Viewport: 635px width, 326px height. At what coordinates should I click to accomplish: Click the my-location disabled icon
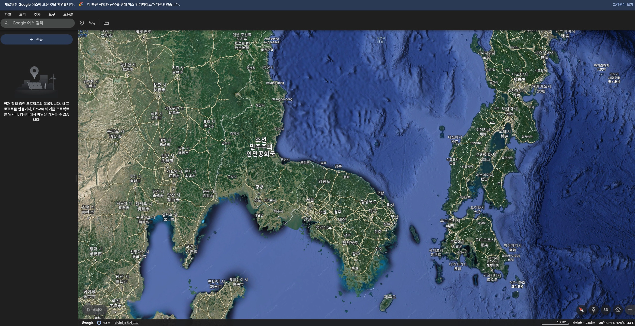tap(618, 310)
